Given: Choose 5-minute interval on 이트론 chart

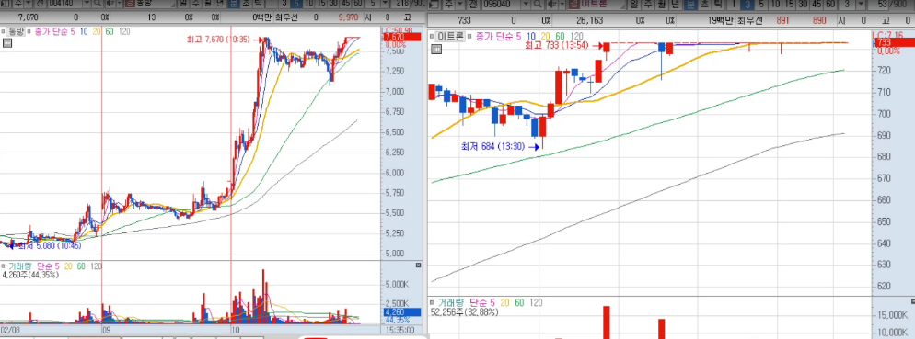Looking at the screenshot, I should (761, 4).
